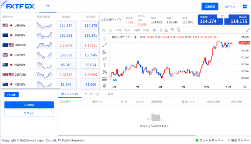Set chart timeframe to 1日
Screen dimensions: 251x144
[x=154, y=30]
